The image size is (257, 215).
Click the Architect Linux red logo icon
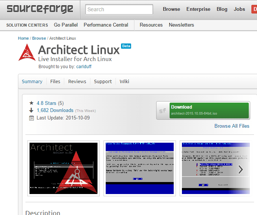(27, 52)
